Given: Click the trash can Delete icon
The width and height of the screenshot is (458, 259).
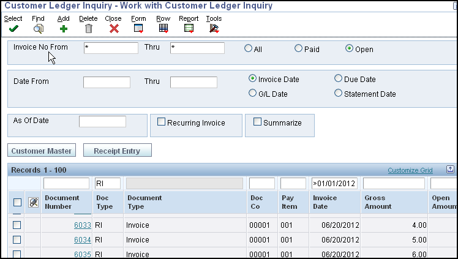Looking at the screenshot, I should pyautogui.click(x=89, y=29).
